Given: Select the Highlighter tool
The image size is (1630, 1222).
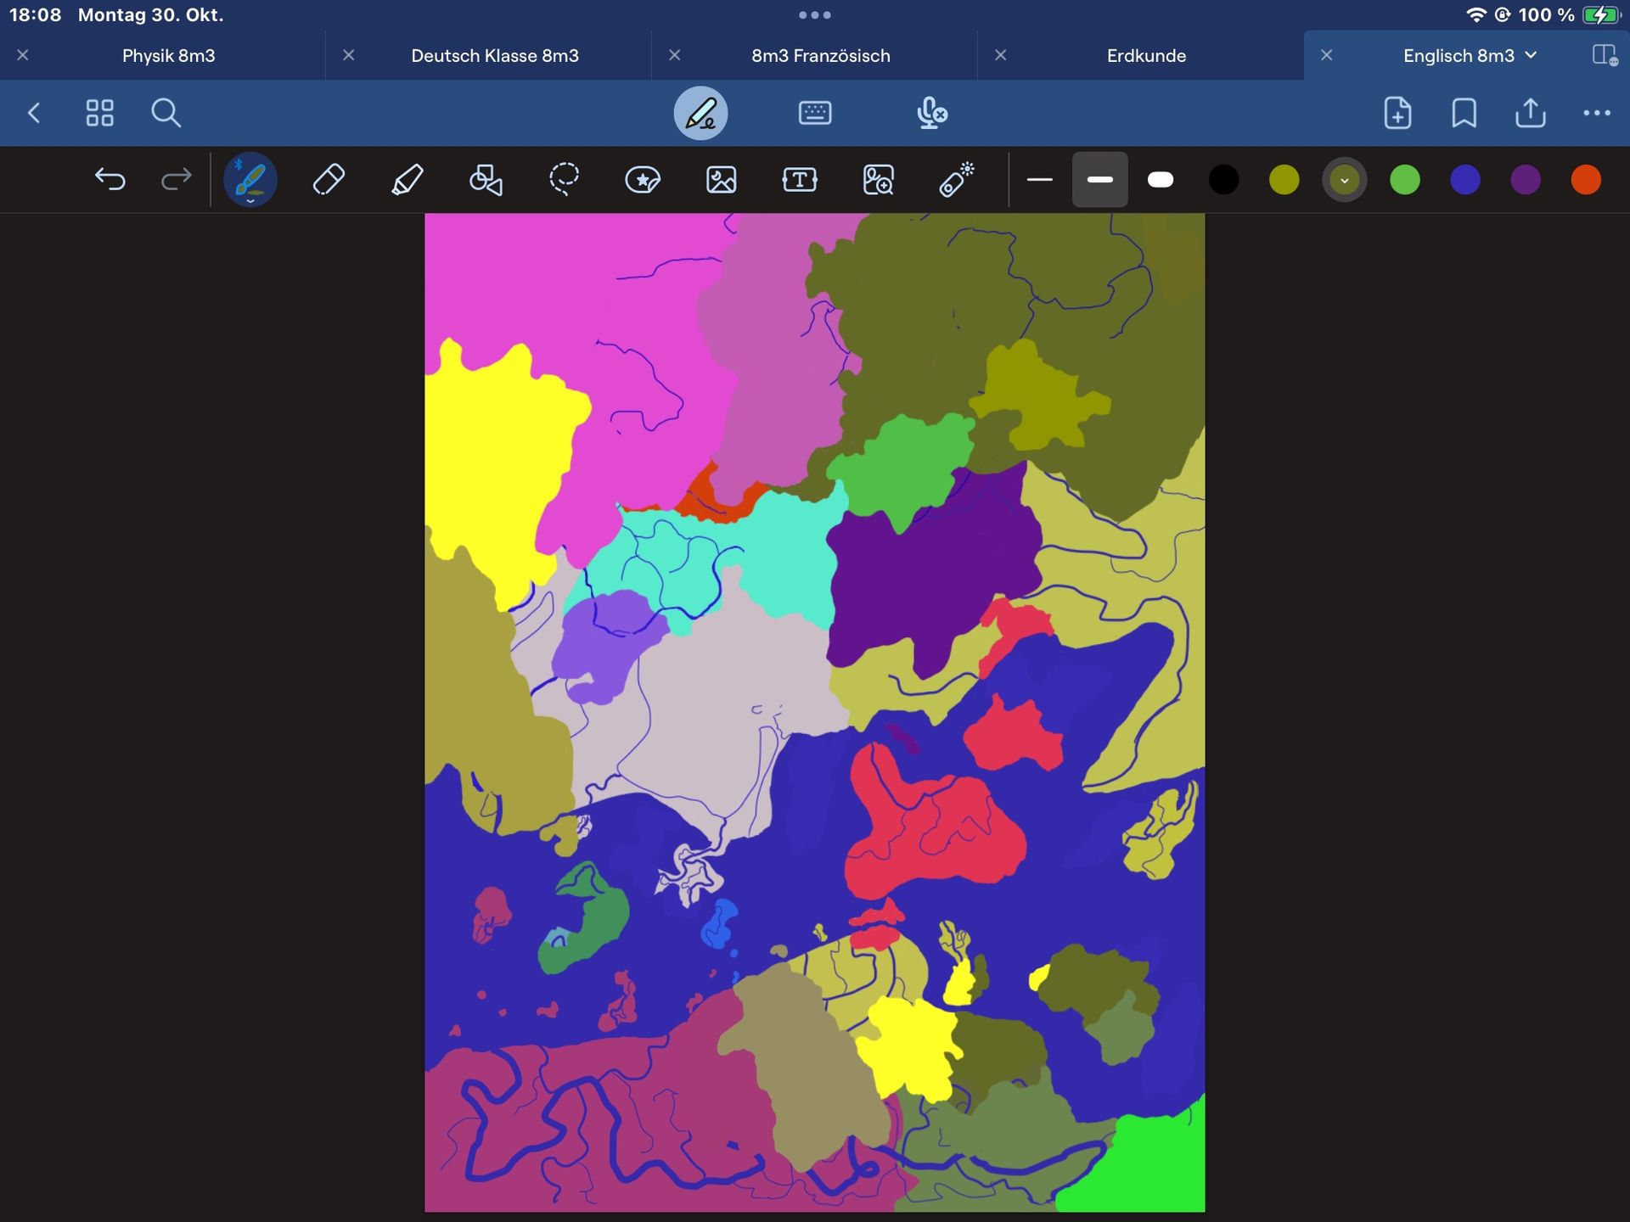Looking at the screenshot, I should click(x=407, y=180).
